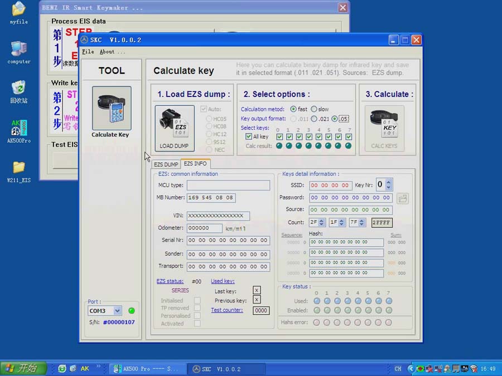Image resolution: width=502 pixels, height=376 pixels.
Task: Click the LOAD DUMP EZS icon
Action: (x=175, y=128)
